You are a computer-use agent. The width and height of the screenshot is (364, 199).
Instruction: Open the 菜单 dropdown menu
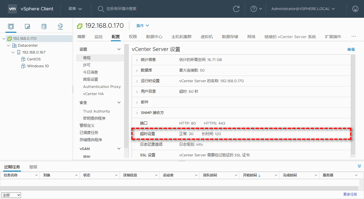[75, 9]
